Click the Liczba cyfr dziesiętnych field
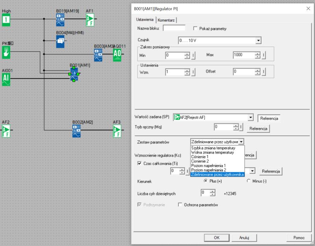The image size is (315, 246). pos(205,193)
